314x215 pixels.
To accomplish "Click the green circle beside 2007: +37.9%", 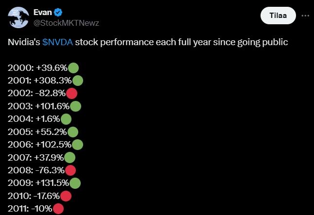I will 70,158.
